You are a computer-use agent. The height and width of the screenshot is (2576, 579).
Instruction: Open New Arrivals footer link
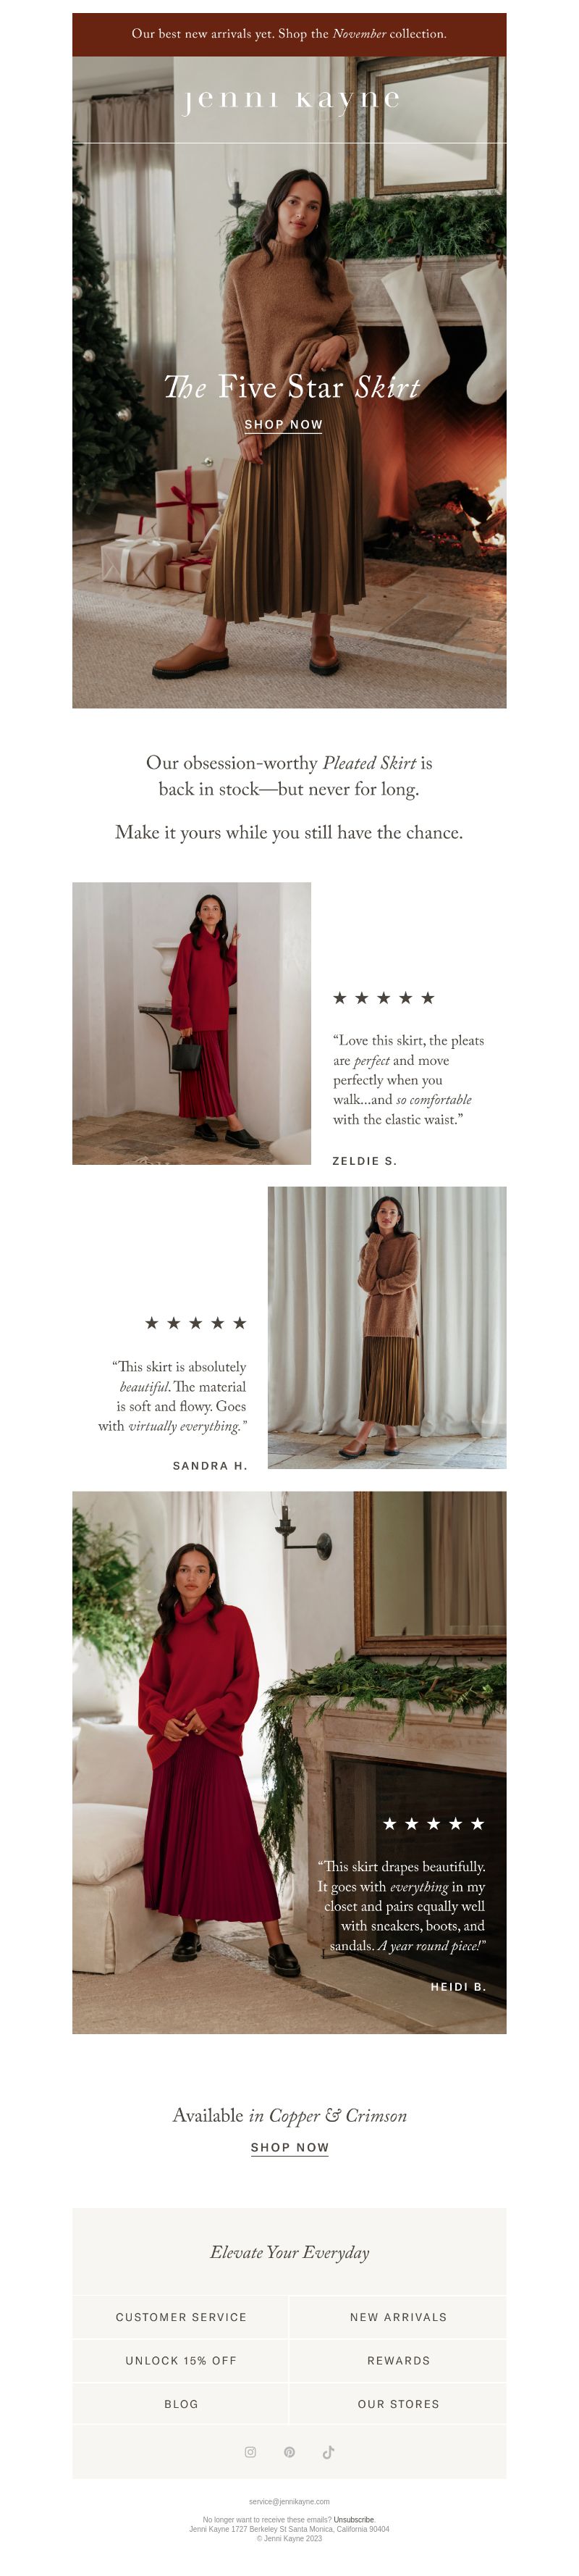pos(398,2317)
